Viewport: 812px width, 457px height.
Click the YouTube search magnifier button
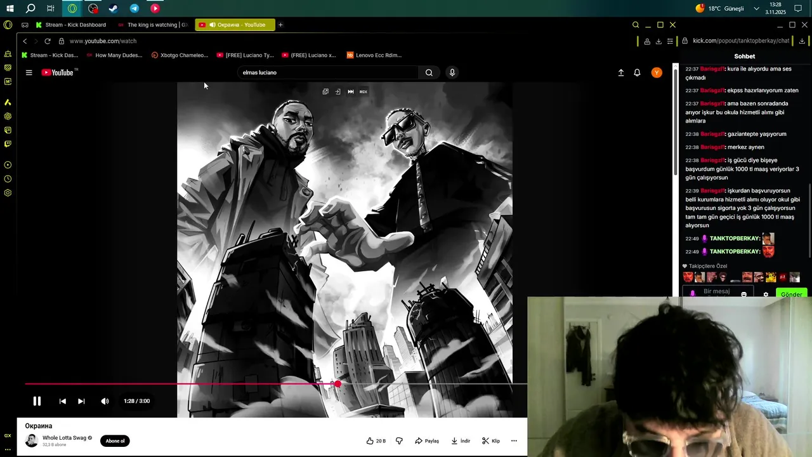[429, 72]
